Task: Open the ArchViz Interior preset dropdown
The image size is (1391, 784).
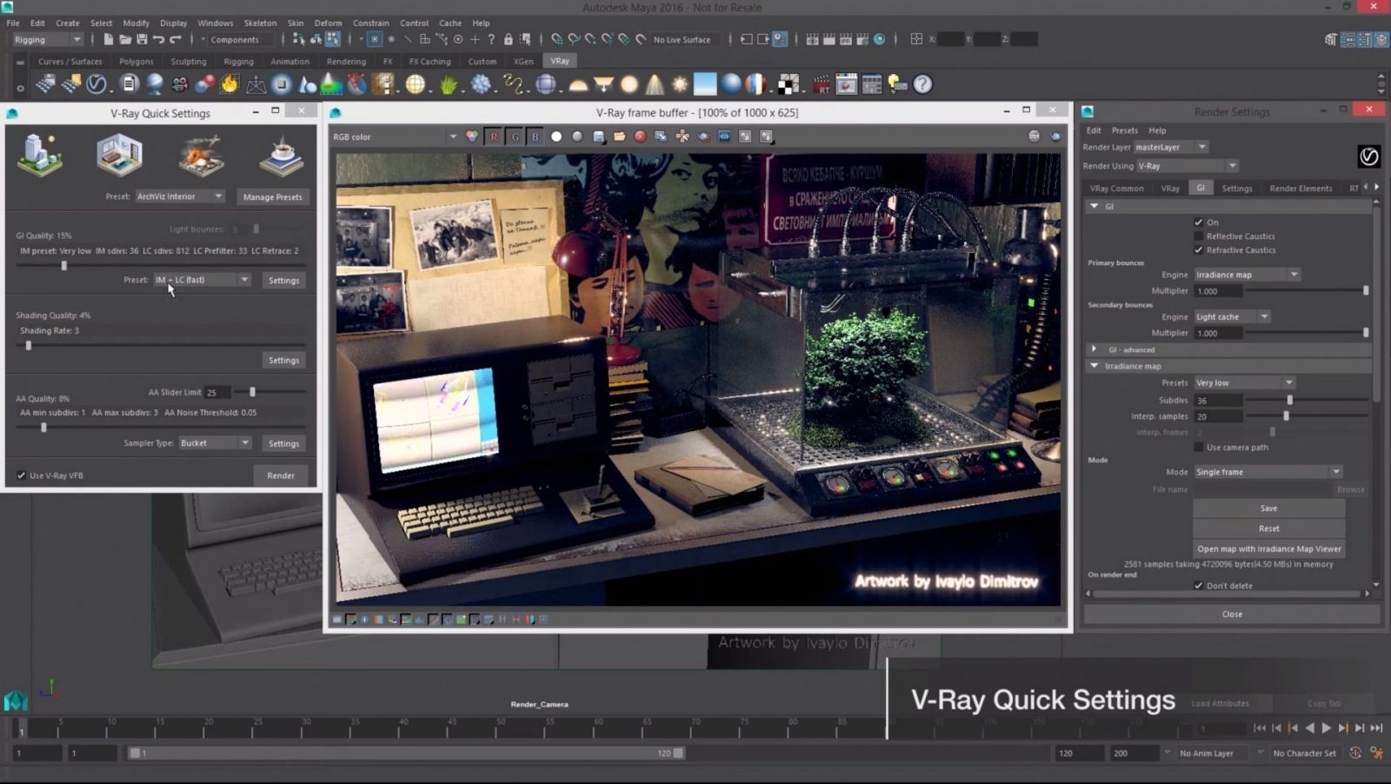Action: pyautogui.click(x=180, y=196)
